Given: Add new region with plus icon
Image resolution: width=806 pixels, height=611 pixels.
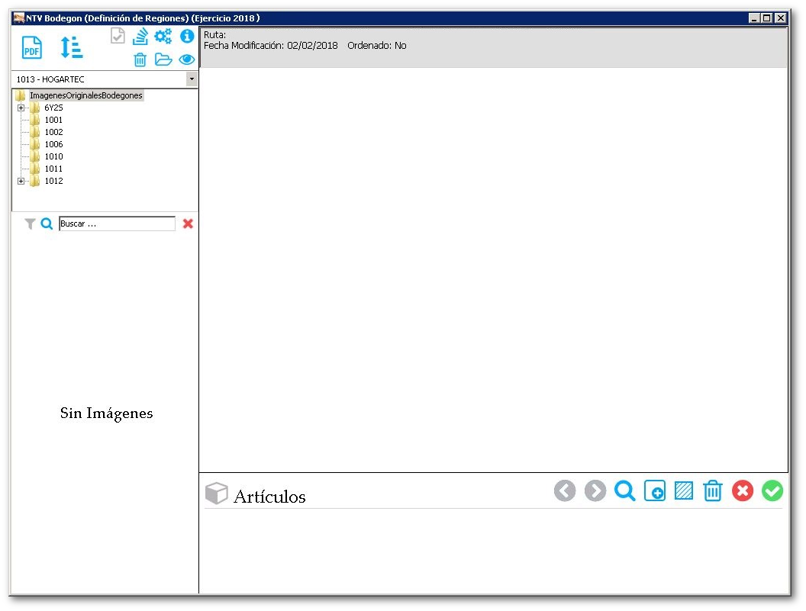Looking at the screenshot, I should click(655, 490).
